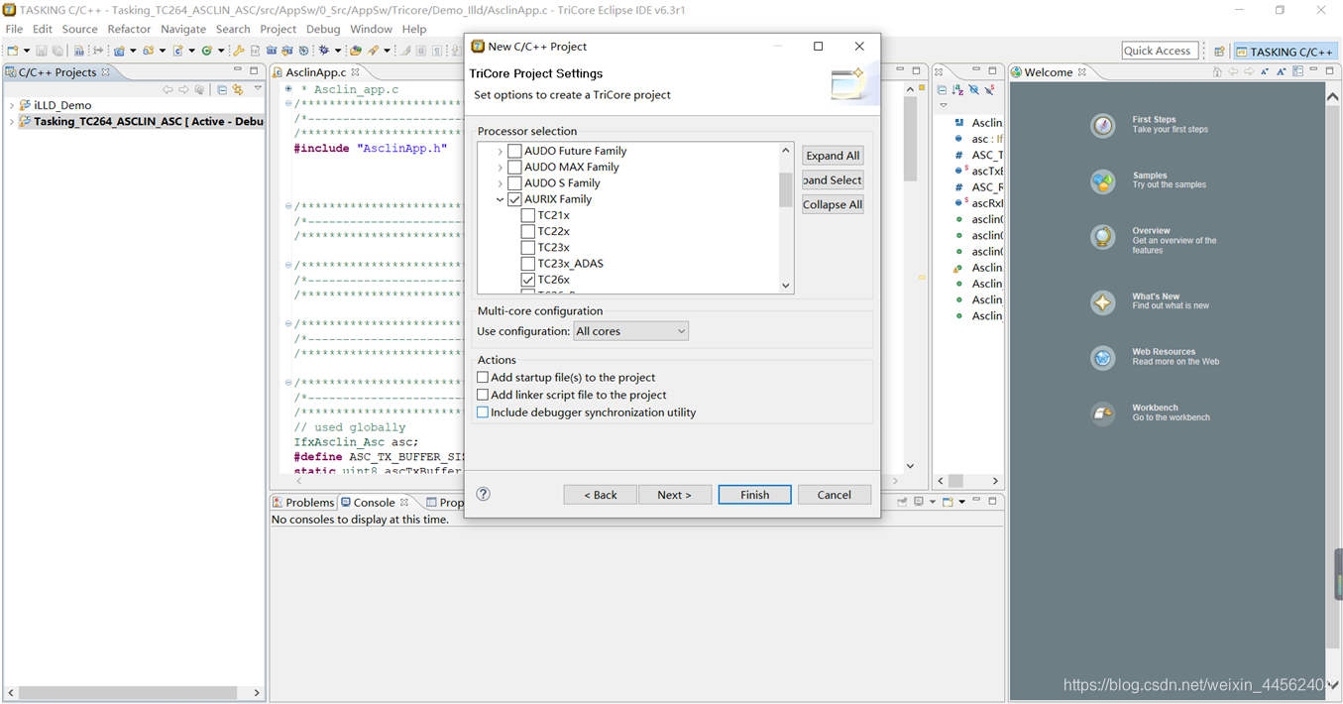The height and width of the screenshot is (704, 1343).
Task: Select the TASKING C/C++ perspective button
Action: (1286, 52)
